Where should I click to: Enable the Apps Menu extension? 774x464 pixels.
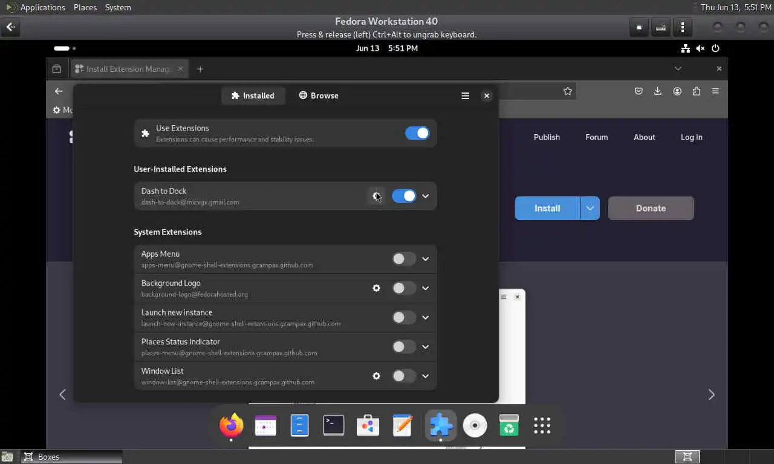click(x=404, y=259)
